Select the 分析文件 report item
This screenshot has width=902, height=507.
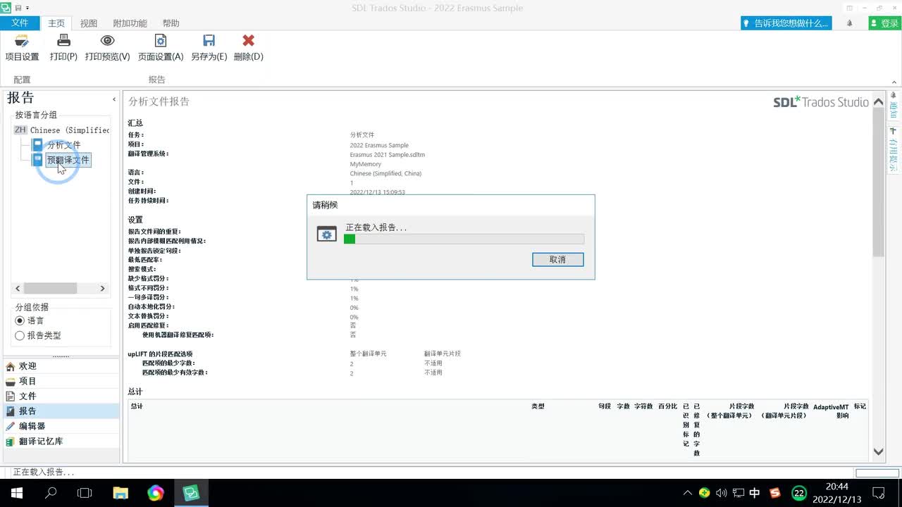[63, 145]
